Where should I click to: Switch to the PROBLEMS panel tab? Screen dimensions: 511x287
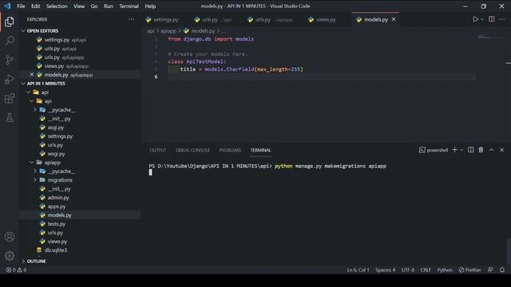(x=230, y=150)
